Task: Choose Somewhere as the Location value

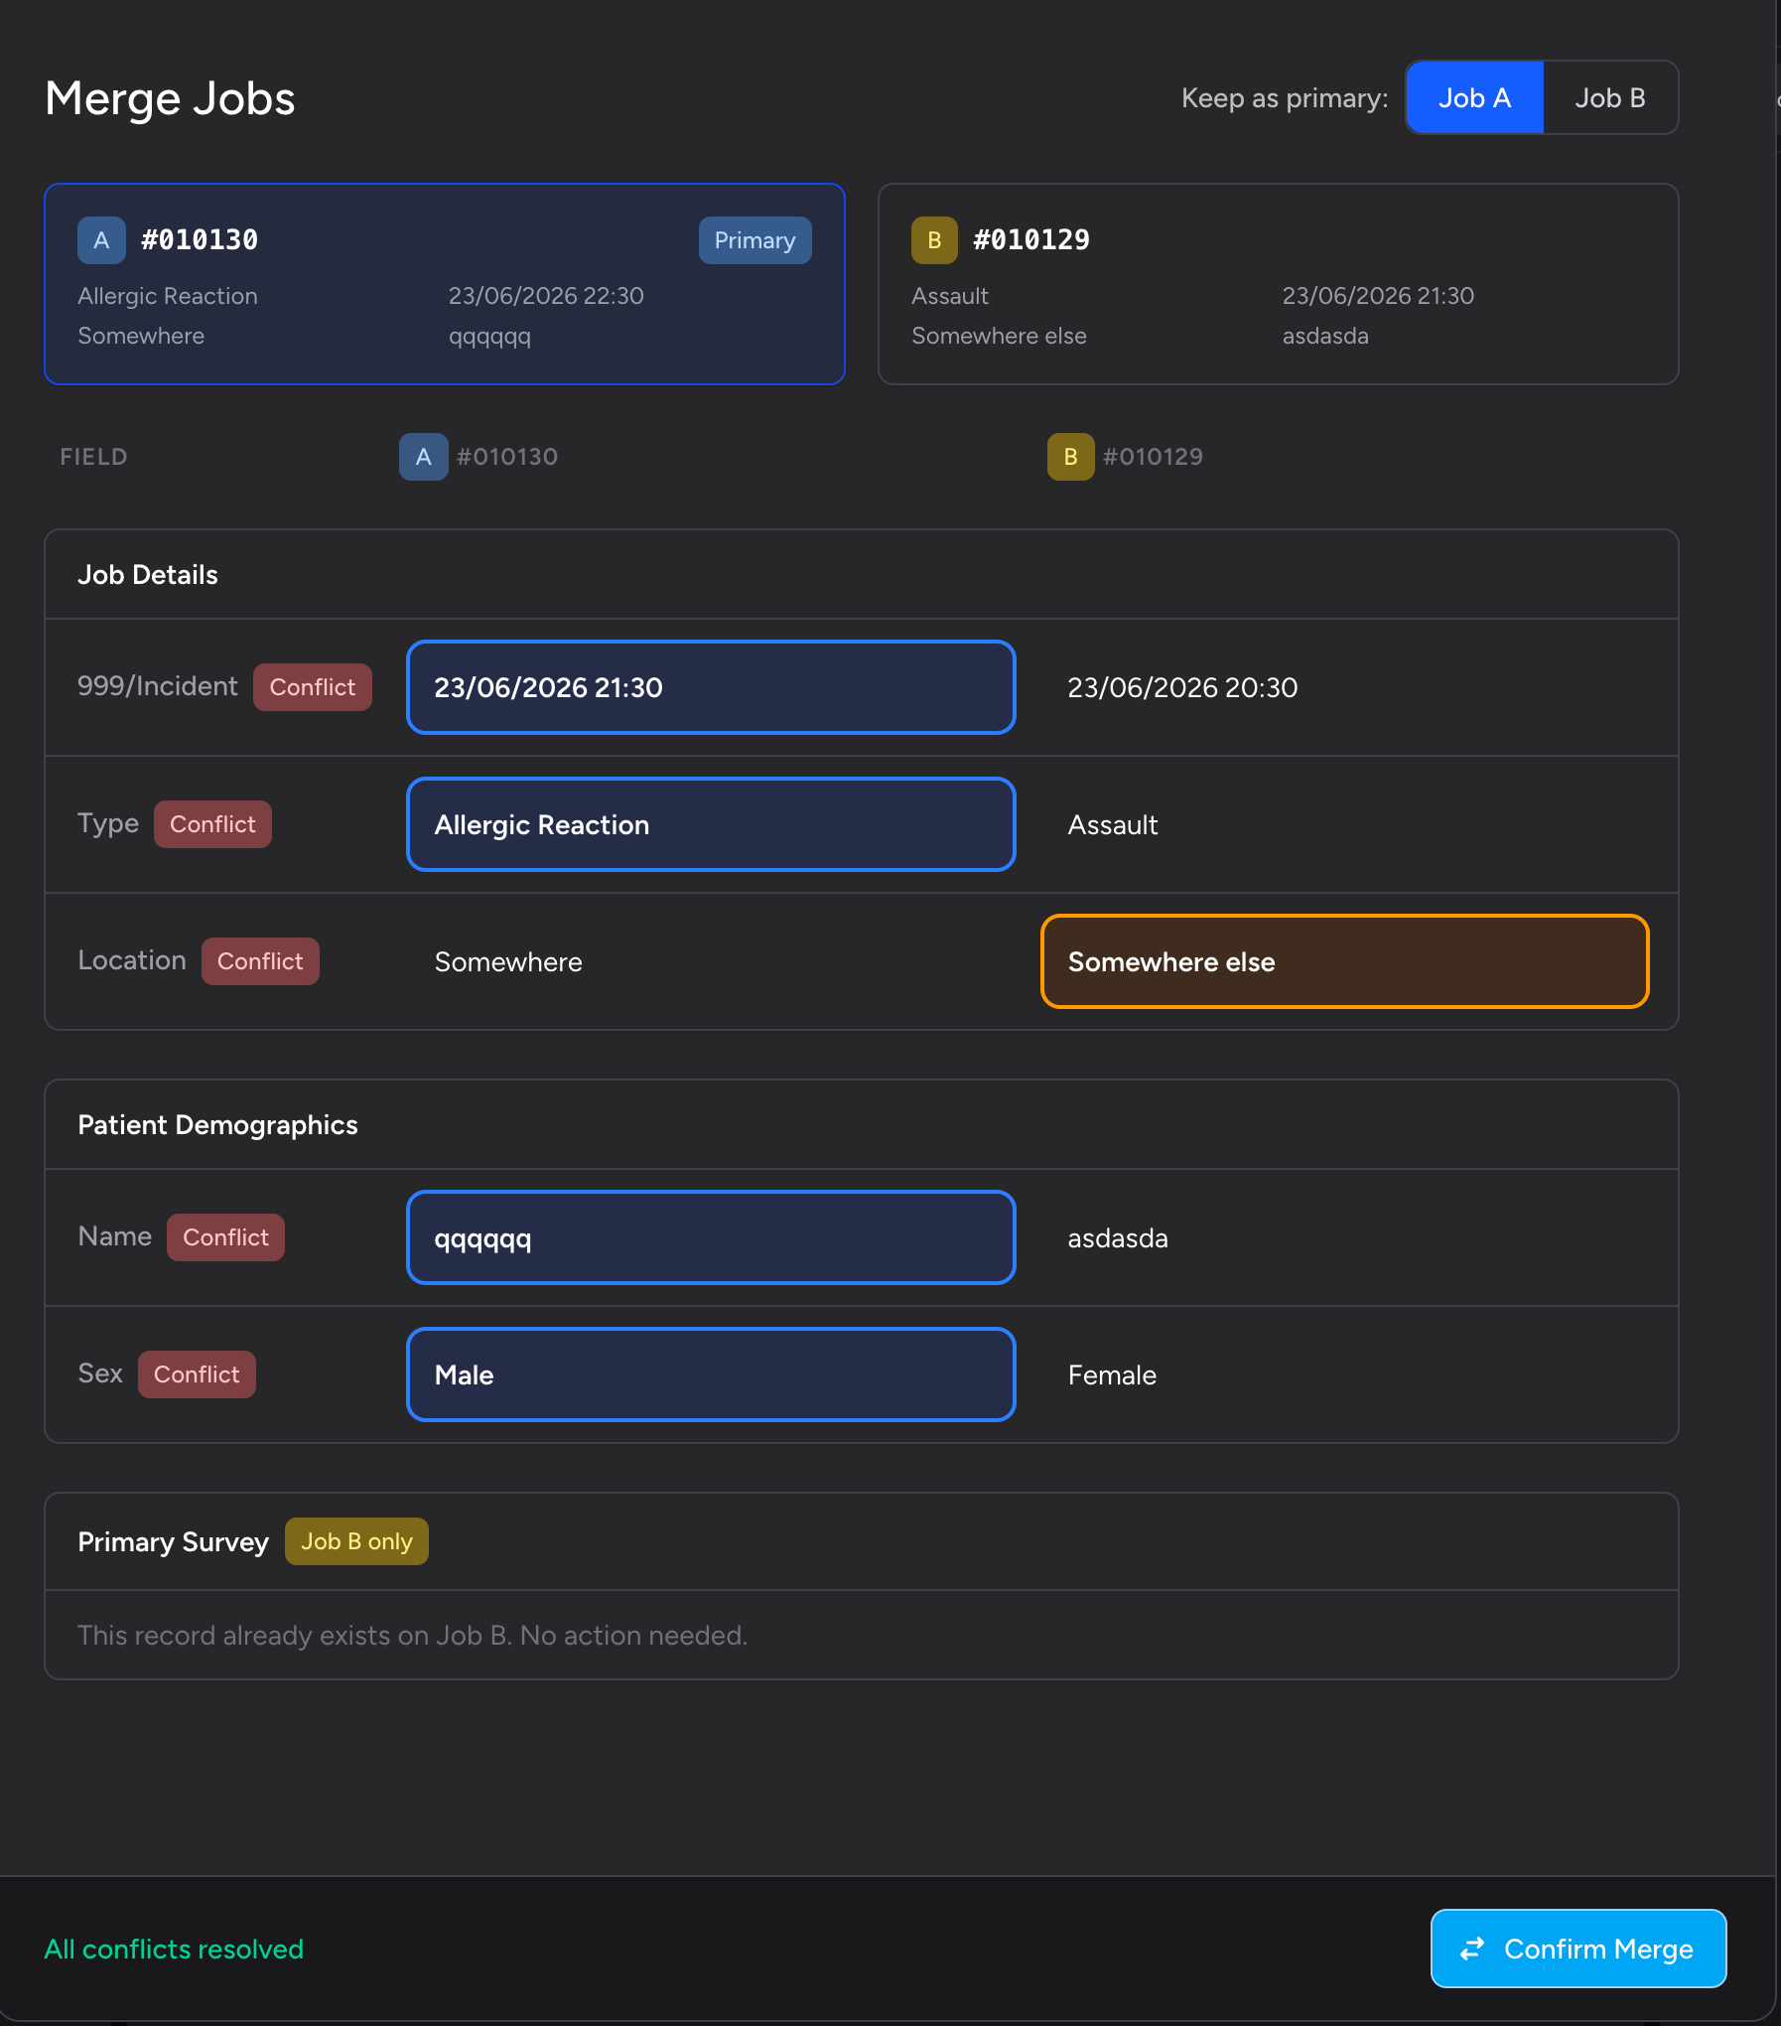Action: click(x=711, y=961)
